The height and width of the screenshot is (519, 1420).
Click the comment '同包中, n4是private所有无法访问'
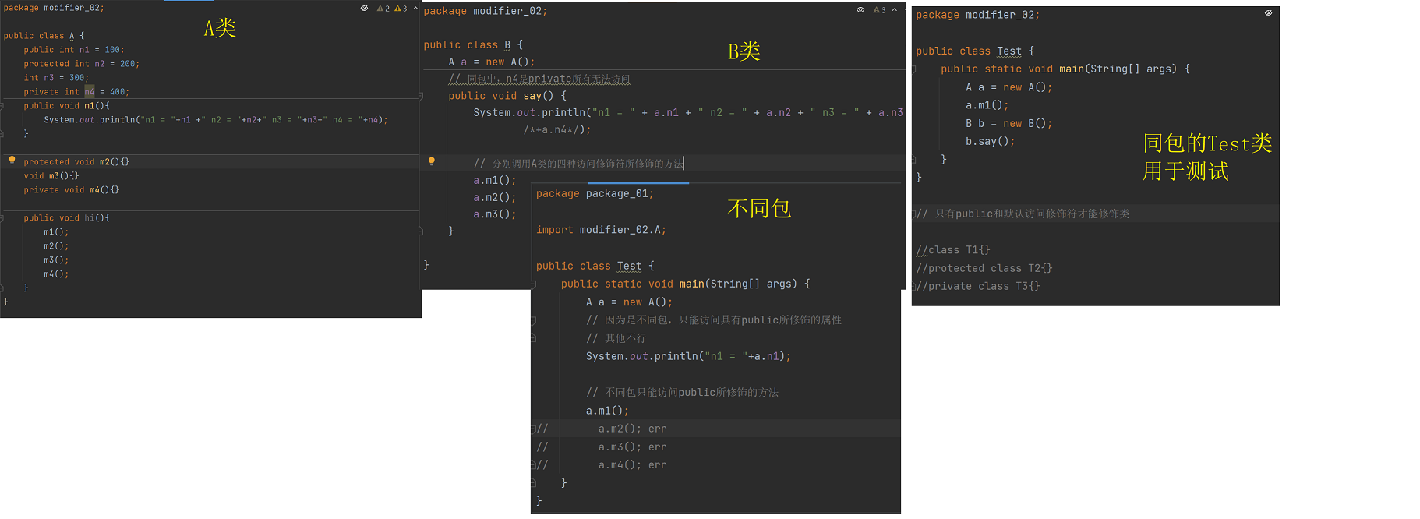point(539,79)
